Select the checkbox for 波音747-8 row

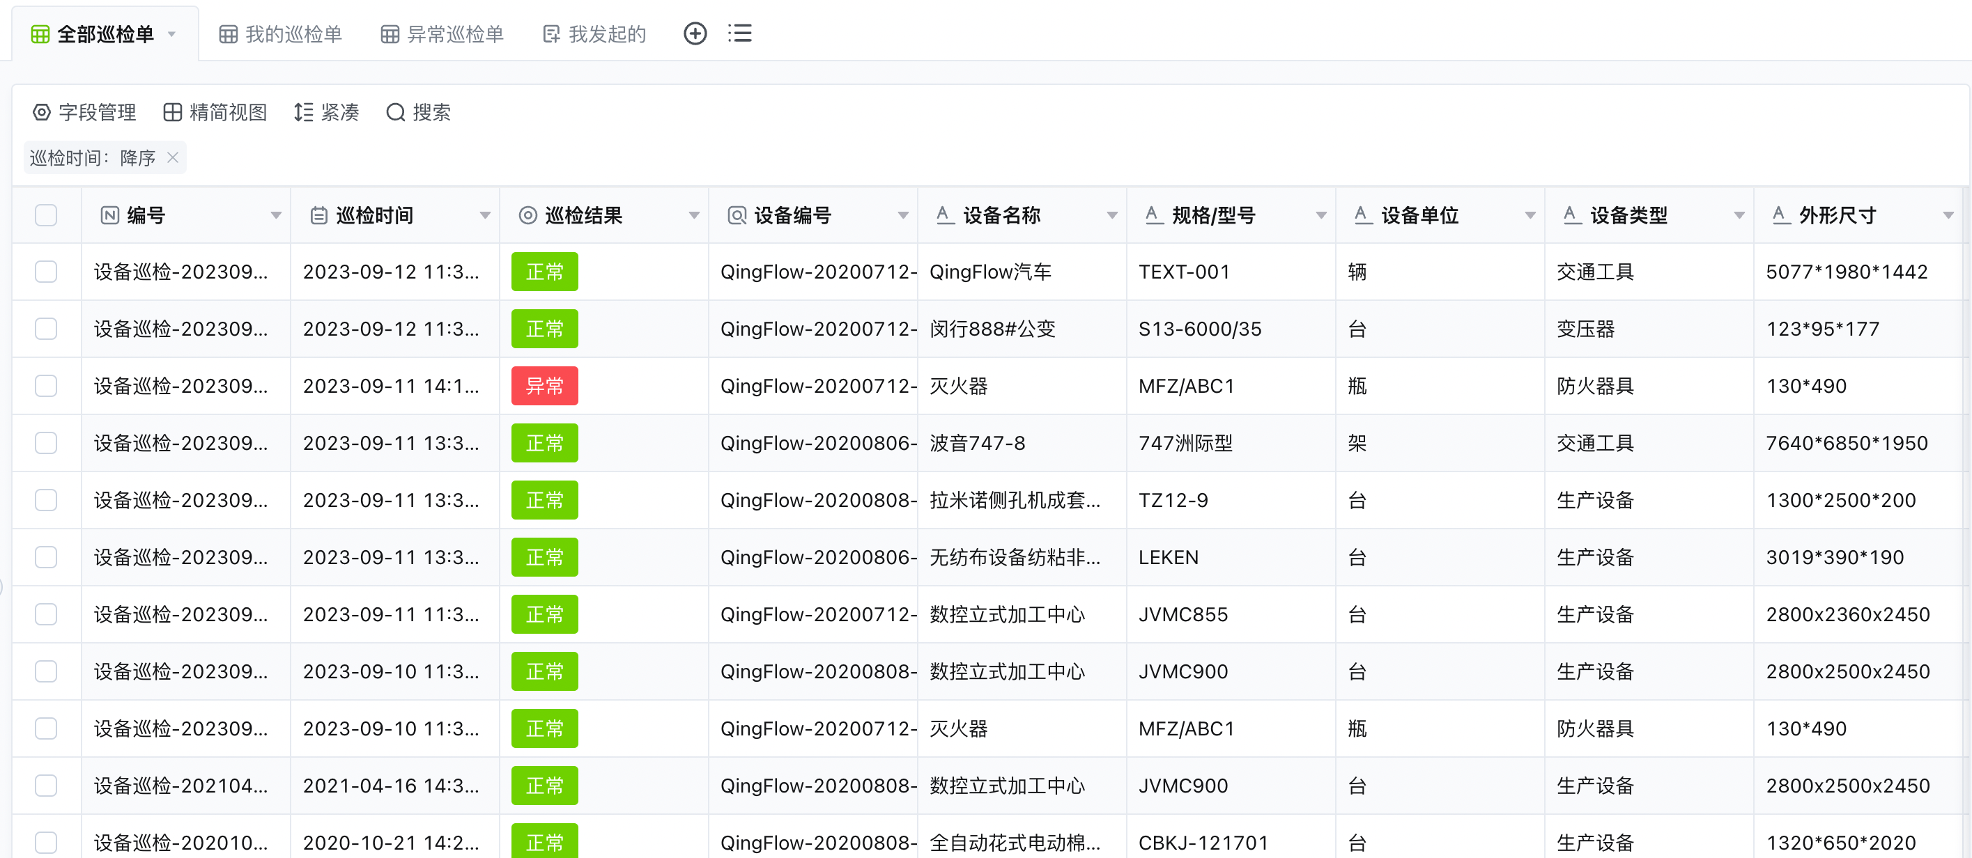pyautogui.click(x=46, y=443)
